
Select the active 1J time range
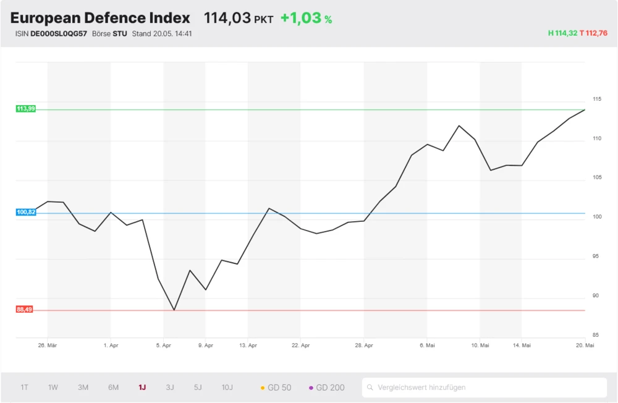tap(141, 387)
